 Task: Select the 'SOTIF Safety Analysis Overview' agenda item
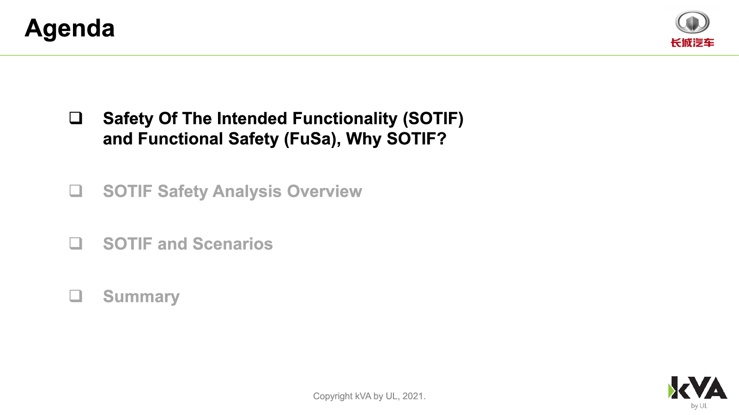tap(232, 191)
